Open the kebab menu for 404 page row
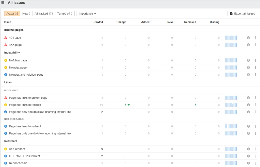Image resolution: width=260 pixels, height=167 pixels. [255, 38]
